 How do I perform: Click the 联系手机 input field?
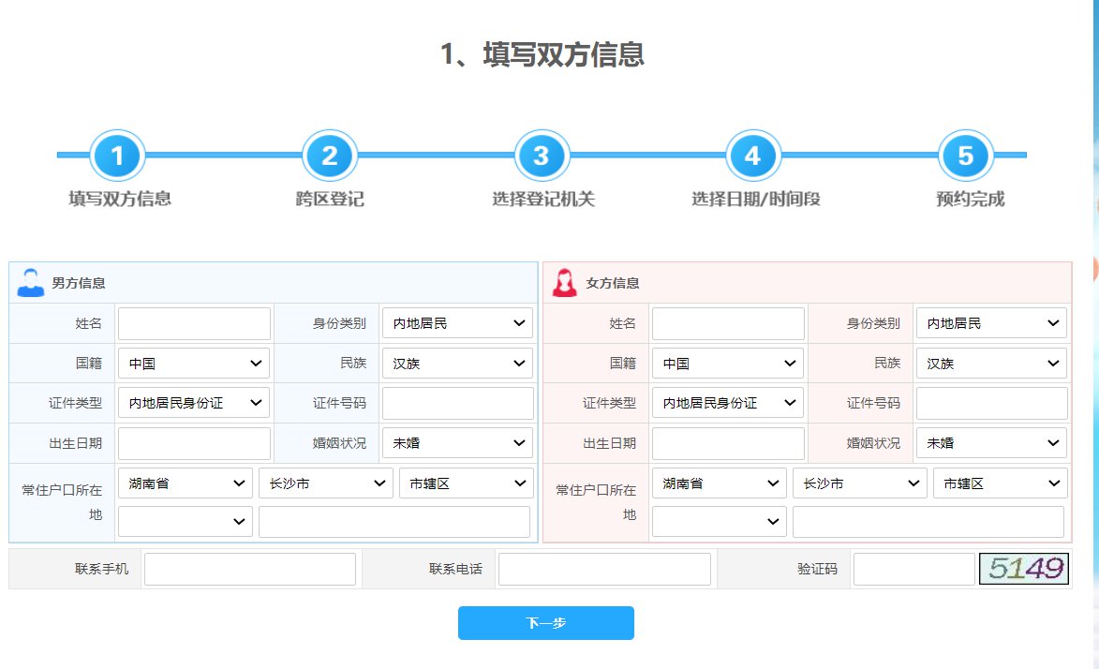[250, 569]
